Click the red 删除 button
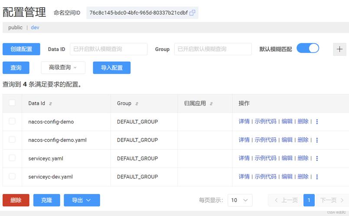Screen dimensions: 349x216 pos(16,200)
